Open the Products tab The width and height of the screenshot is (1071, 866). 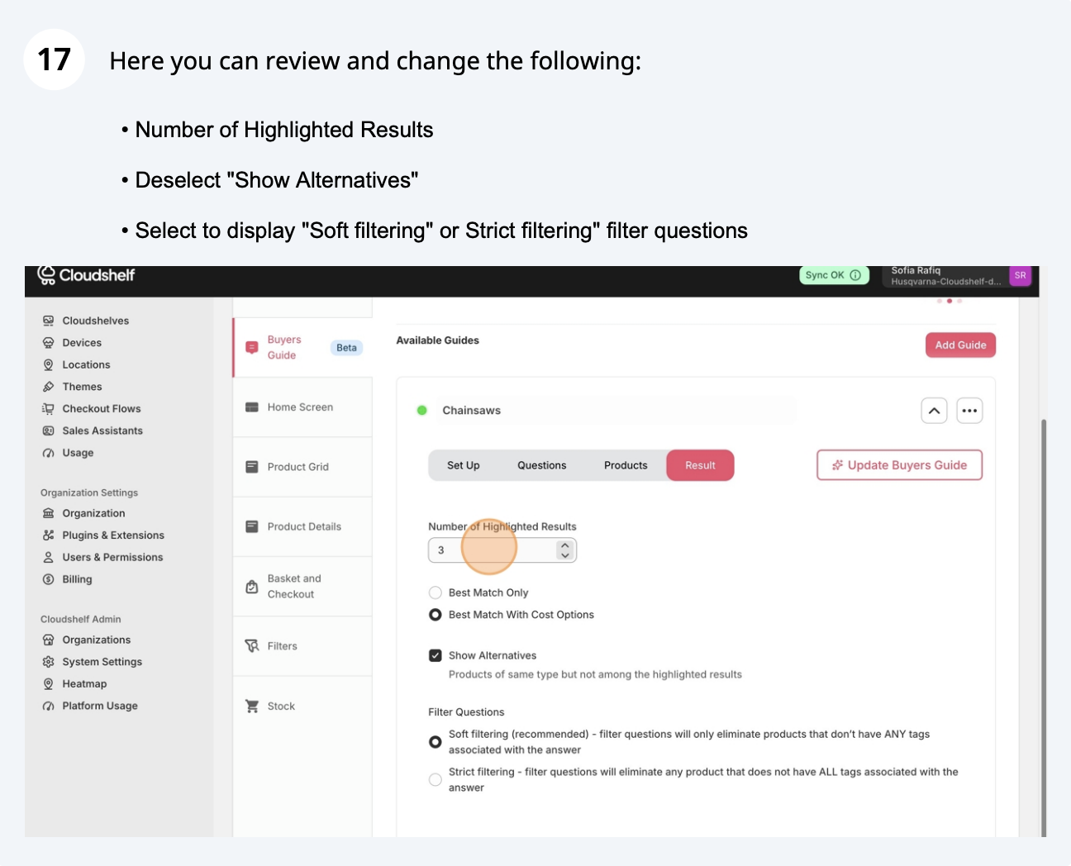(x=626, y=465)
